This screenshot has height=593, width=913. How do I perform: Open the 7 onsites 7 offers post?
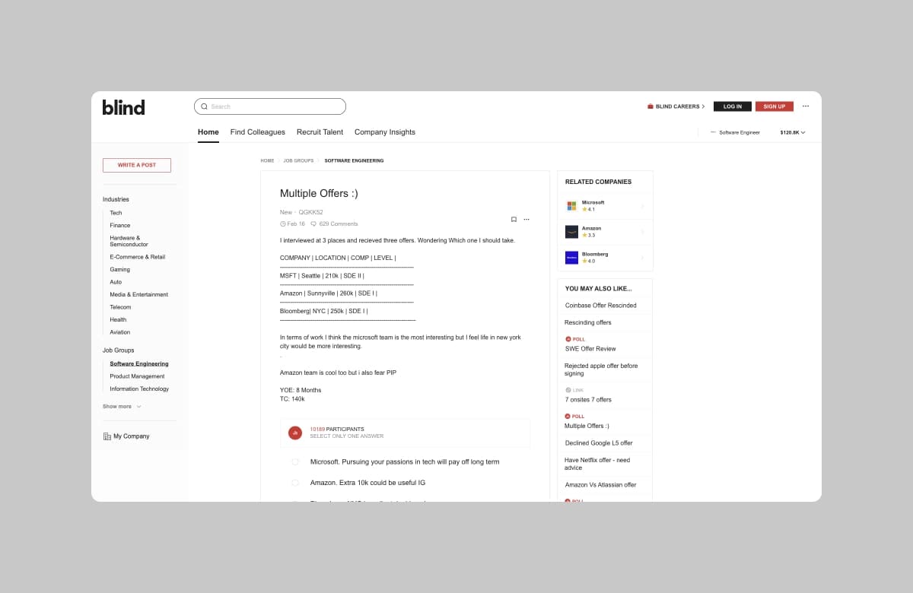(588, 400)
